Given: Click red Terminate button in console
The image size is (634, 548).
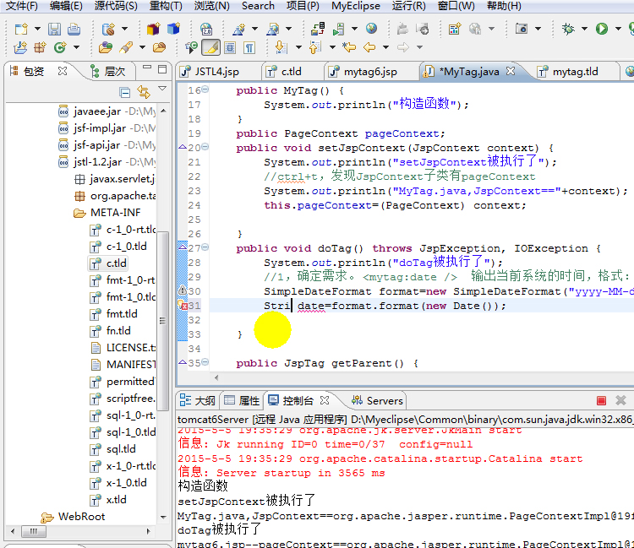Looking at the screenshot, I should click(601, 400).
